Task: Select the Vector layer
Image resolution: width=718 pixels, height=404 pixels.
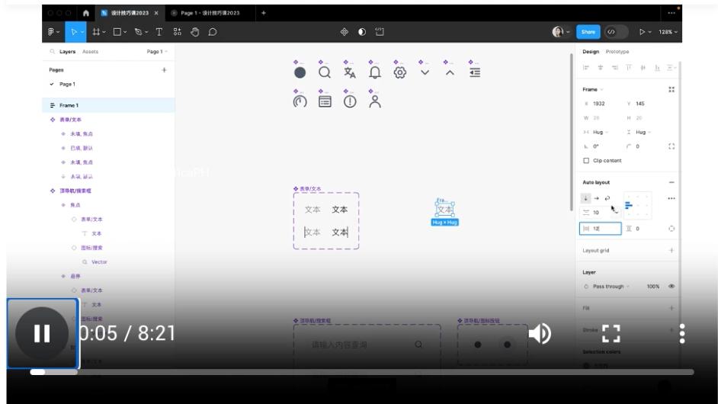Action: pyautogui.click(x=99, y=261)
